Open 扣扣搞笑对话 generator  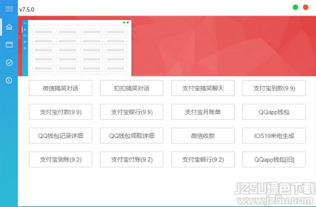pos(132,88)
